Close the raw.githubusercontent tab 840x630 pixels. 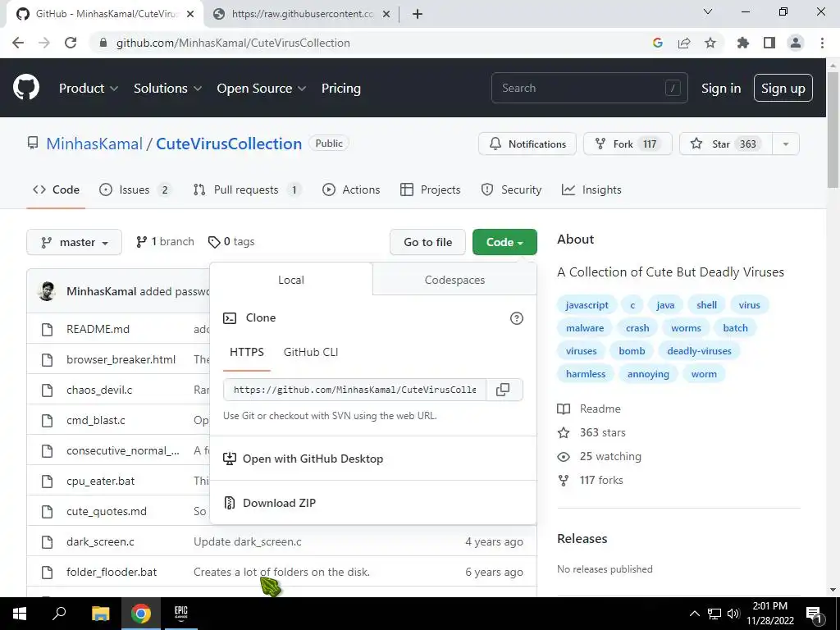point(386,14)
